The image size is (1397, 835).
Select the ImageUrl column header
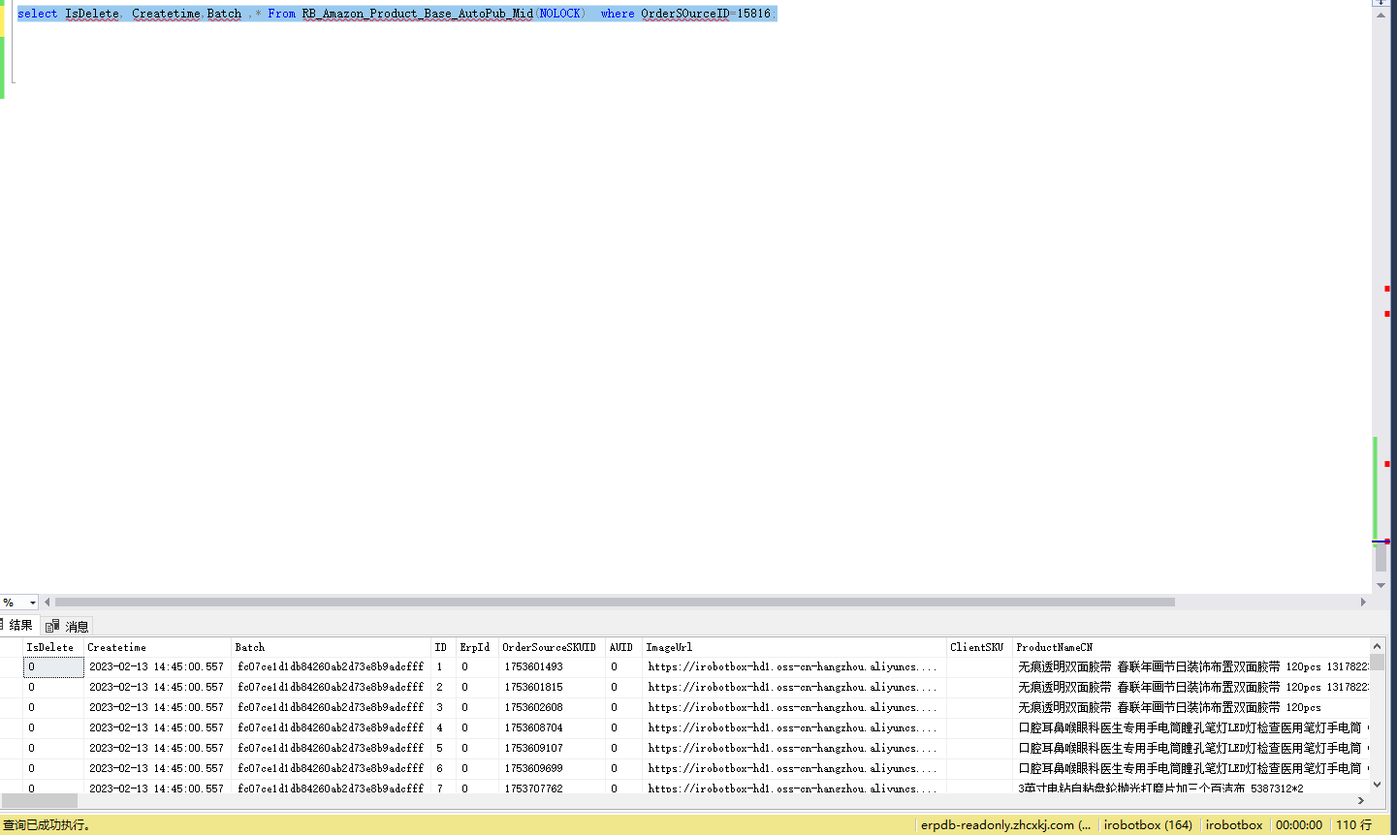pyautogui.click(x=795, y=647)
